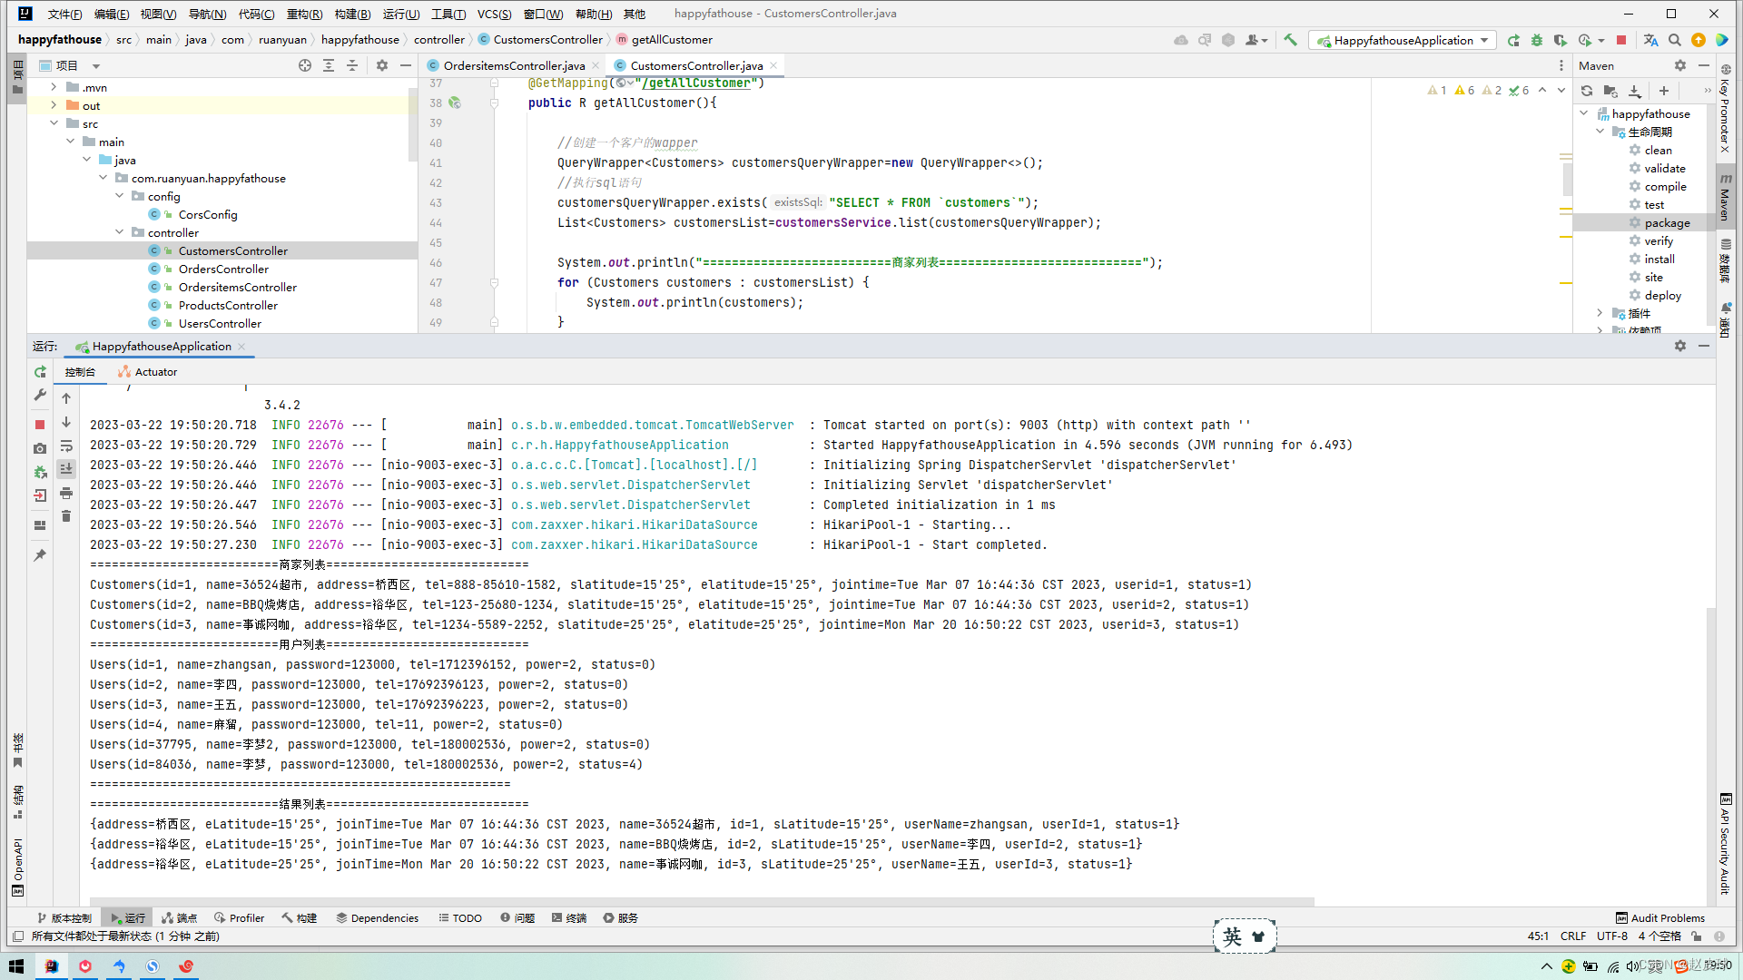Screen dimensions: 1743x980
Task: Run HappyfathouseApplication with the green run arrow
Action: pos(1513,40)
